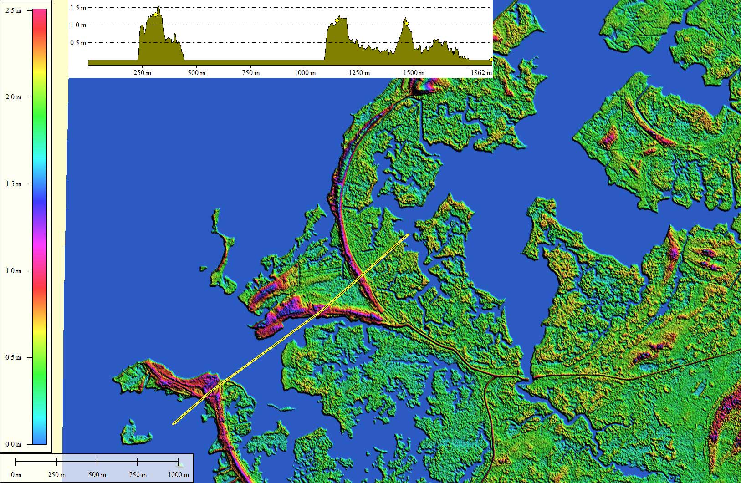Click the 1862 m label on the profile axis
Image resolution: width=741 pixels, height=483 pixels.
480,73
